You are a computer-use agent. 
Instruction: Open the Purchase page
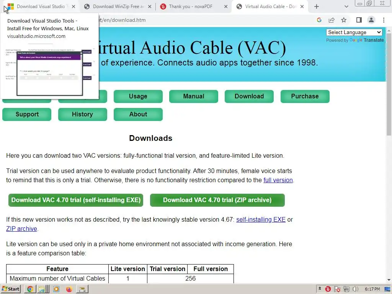coord(305,96)
